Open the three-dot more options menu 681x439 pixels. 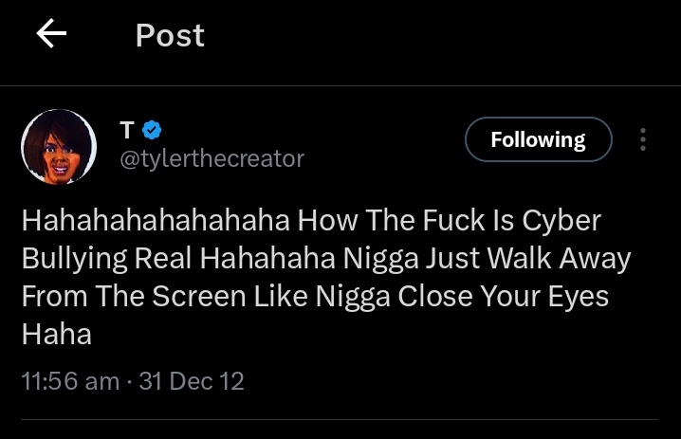pyautogui.click(x=643, y=140)
